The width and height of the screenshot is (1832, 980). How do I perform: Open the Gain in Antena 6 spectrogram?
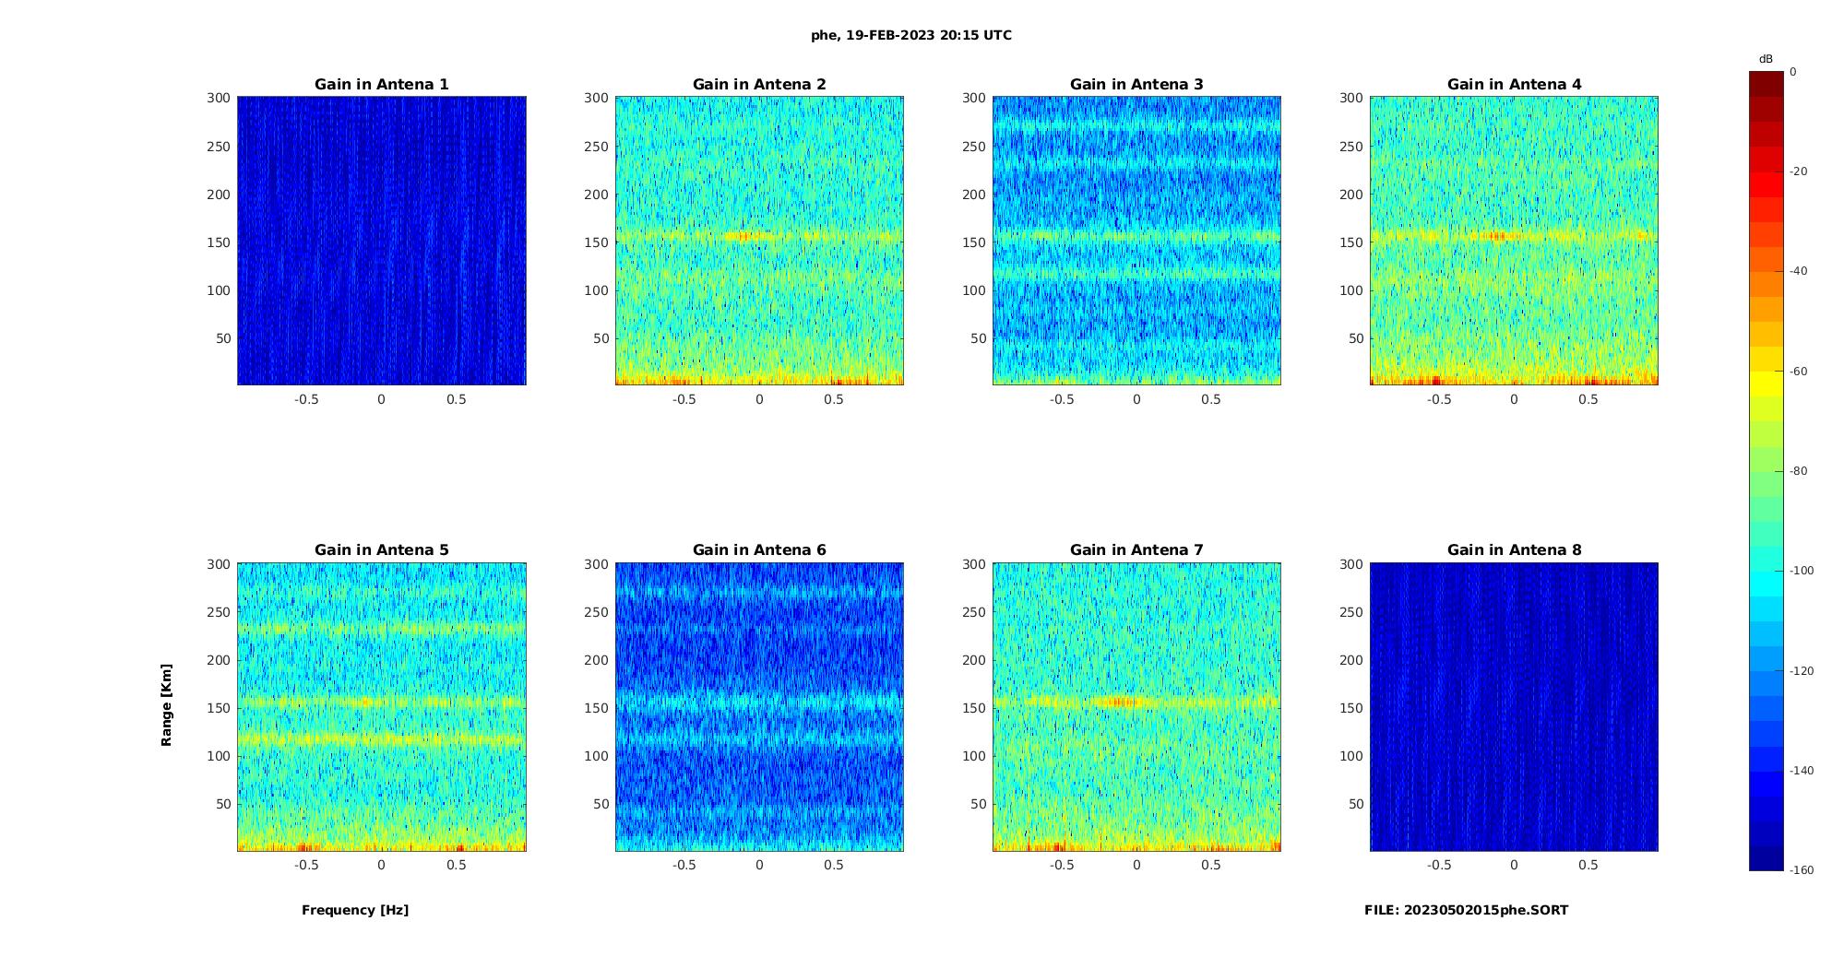(x=759, y=707)
